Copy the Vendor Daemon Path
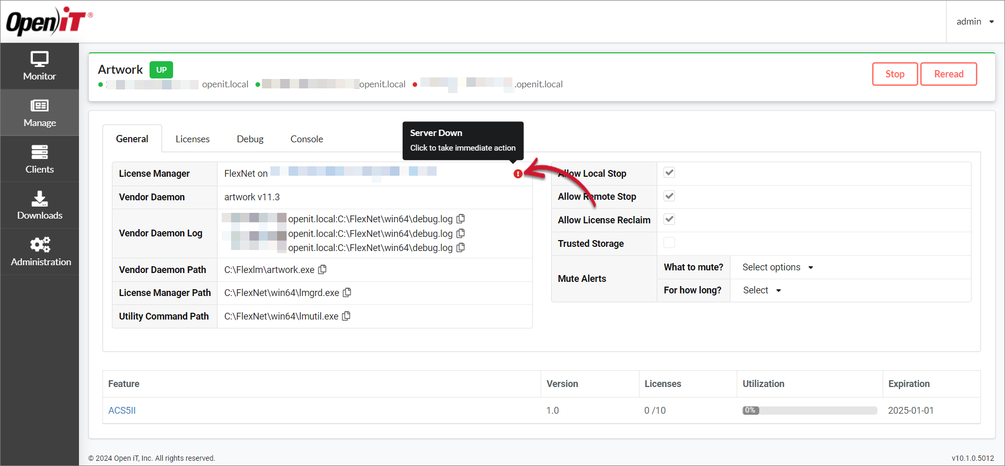This screenshot has height=466, width=1005. pos(323,269)
